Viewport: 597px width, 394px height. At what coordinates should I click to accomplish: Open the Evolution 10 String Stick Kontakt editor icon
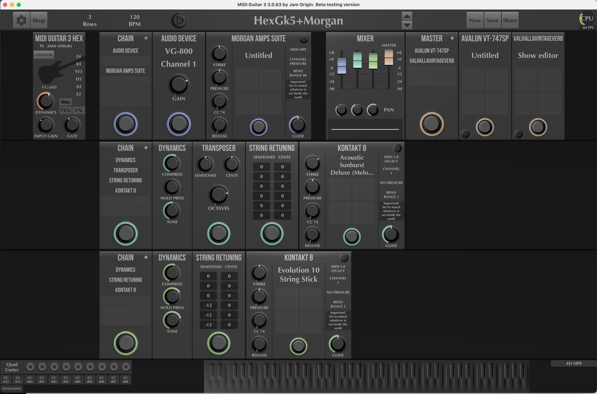[x=344, y=258]
